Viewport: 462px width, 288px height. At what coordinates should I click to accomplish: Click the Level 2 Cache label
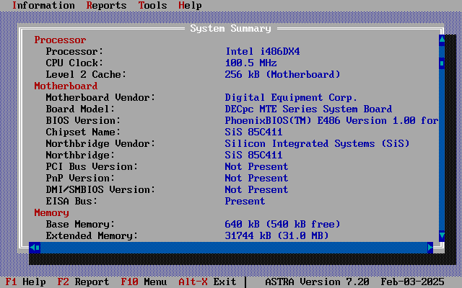click(86, 74)
